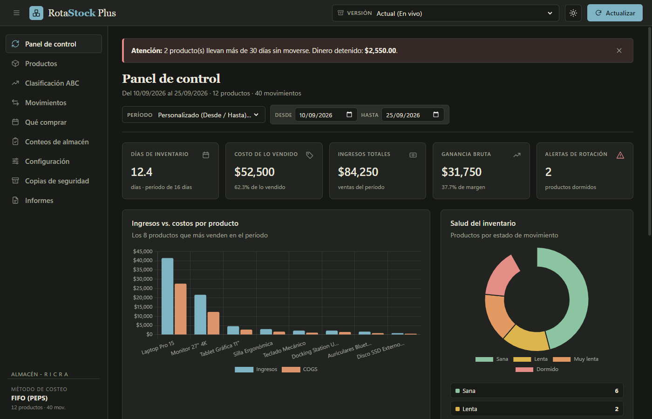
Task: Toggle Dormido legend entry
Action: [537, 369]
